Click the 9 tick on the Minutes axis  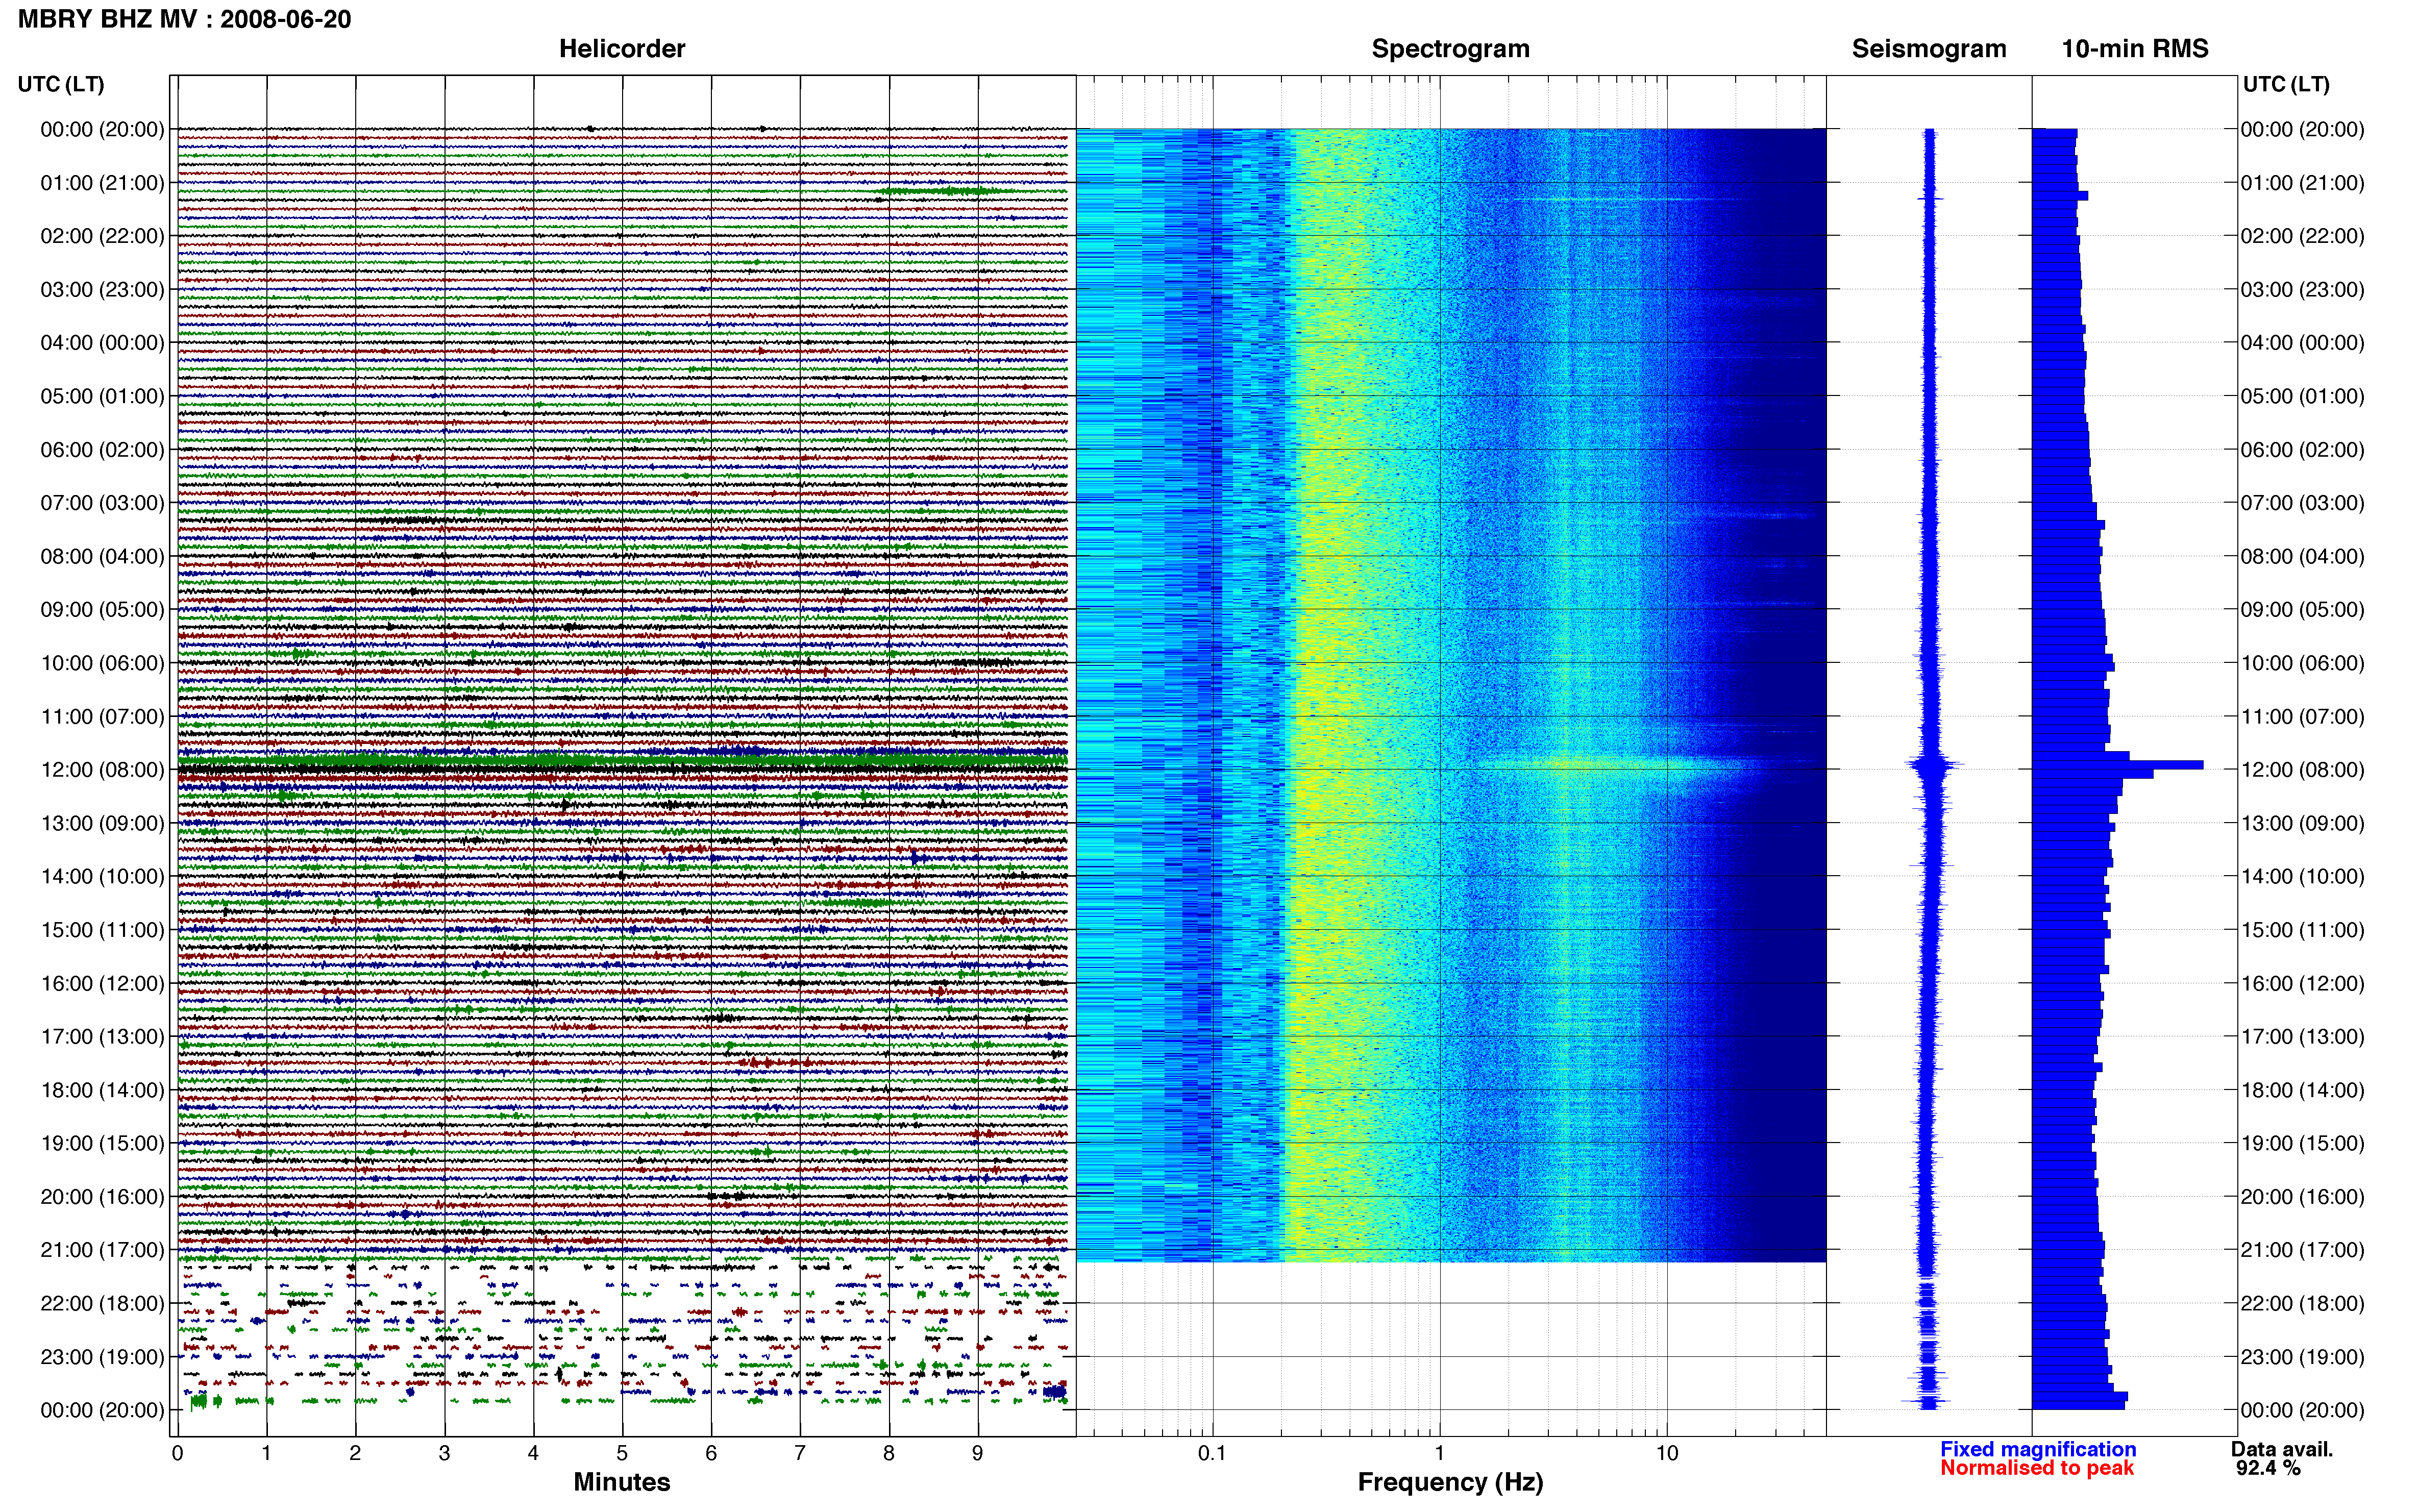[978, 1454]
